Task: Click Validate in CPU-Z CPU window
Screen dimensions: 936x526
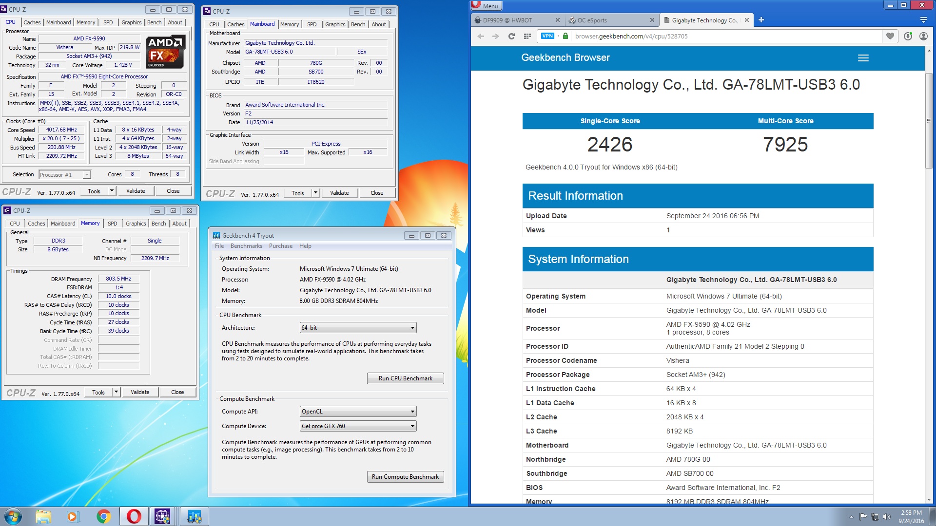Action: [136, 191]
